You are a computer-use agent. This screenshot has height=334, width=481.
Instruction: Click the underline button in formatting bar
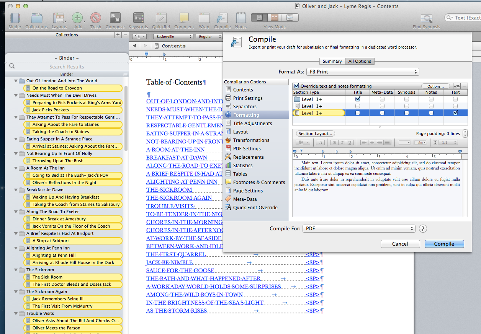pos(349,143)
